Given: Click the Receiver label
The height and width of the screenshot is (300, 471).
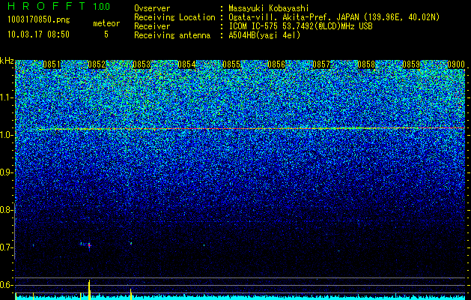Looking at the screenshot, I should pyautogui.click(x=152, y=26).
